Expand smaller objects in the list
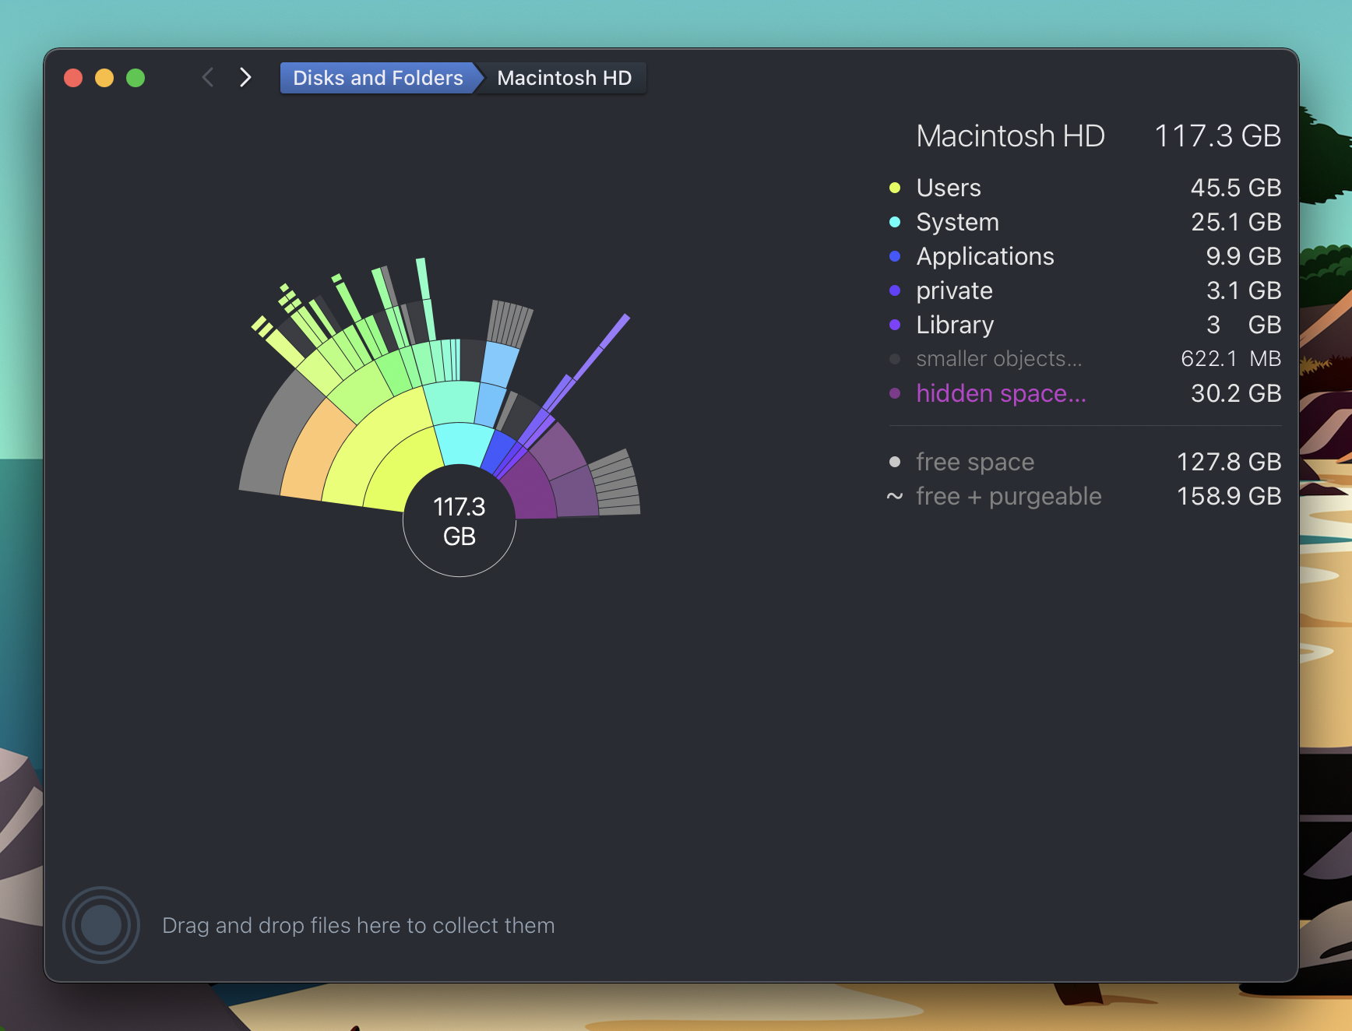 (998, 358)
